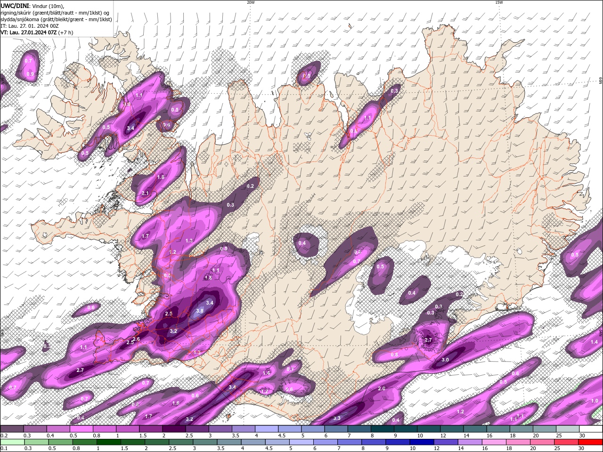Click the 2.0 precipitation value on map
603x452 pixels.
[x=382, y=389]
